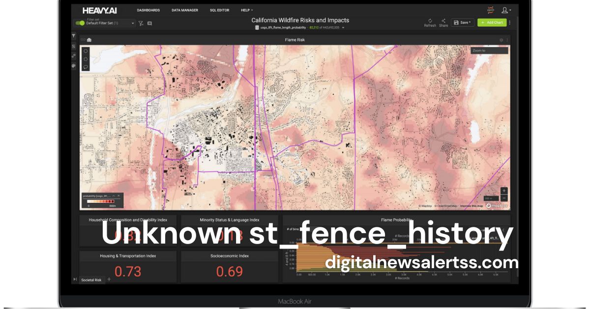The image size is (590, 309).
Task: Click the Mapbox logo
Action: tap(497, 206)
